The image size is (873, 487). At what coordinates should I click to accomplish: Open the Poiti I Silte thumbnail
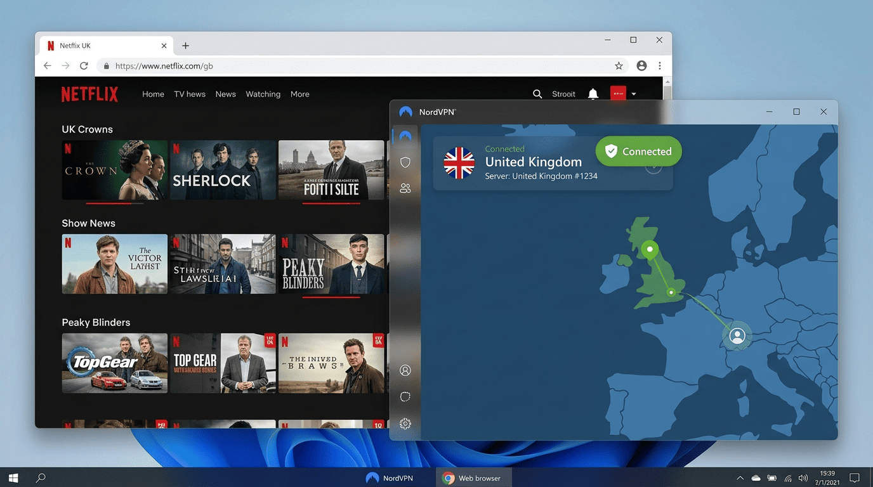point(331,170)
